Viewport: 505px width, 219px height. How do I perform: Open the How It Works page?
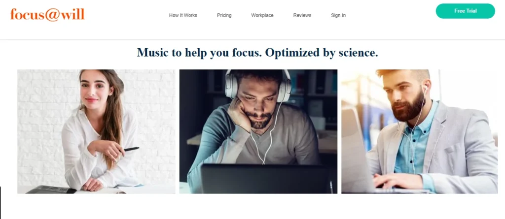click(x=183, y=15)
